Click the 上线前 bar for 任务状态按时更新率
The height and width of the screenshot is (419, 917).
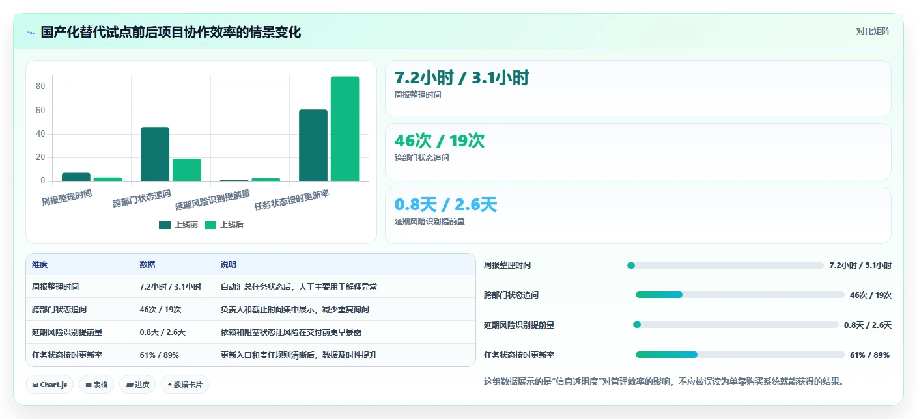click(313, 145)
